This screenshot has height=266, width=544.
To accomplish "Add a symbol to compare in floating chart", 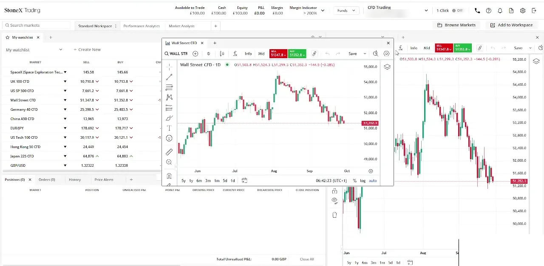I will pos(195,53).
